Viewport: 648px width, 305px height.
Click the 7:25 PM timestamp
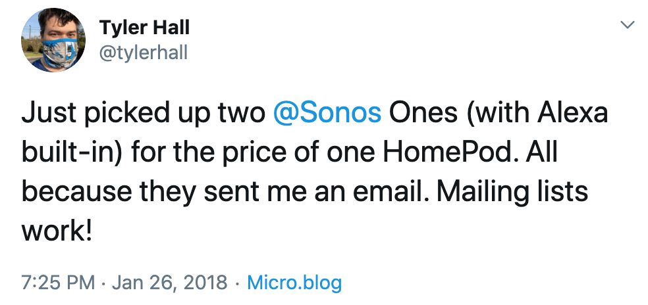[x=58, y=283]
